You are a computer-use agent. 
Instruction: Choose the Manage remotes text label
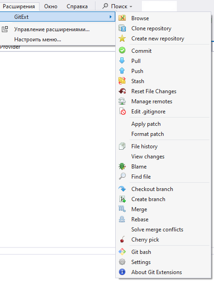click(x=152, y=101)
